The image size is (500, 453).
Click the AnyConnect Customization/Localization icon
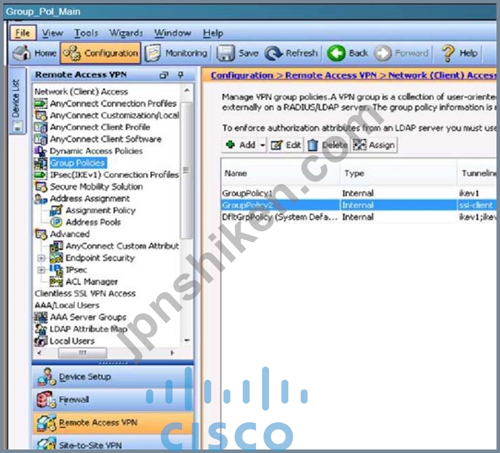40,116
